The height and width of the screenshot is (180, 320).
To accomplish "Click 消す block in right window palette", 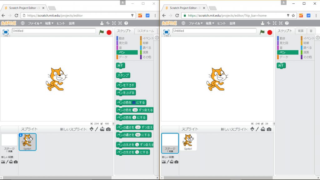I will click(x=281, y=66).
